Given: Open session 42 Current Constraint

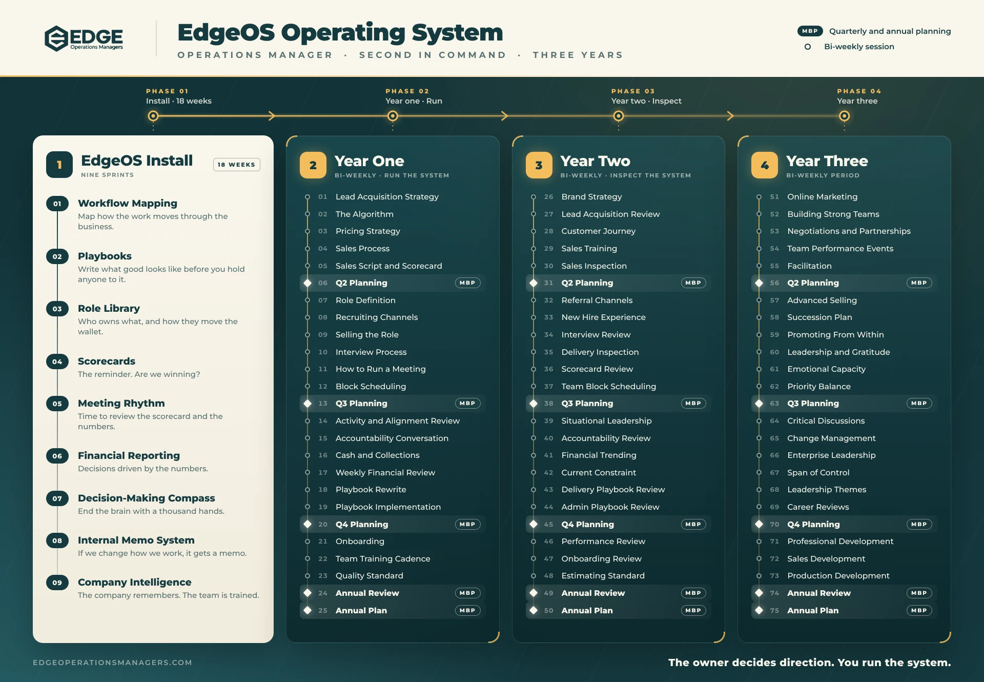Looking at the screenshot, I should [619, 473].
